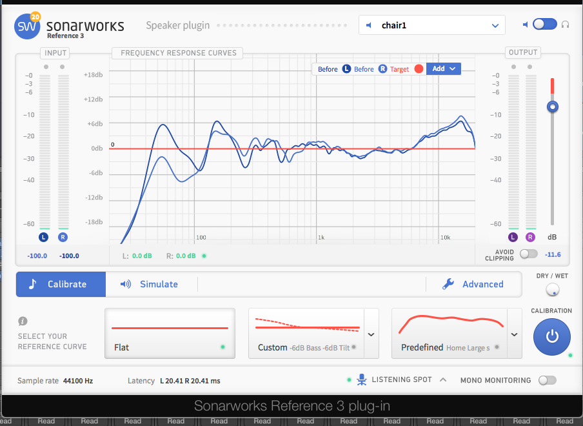Expand the Predefined curve dropdown arrow
Screen dimensions: 583x426
[514, 334]
